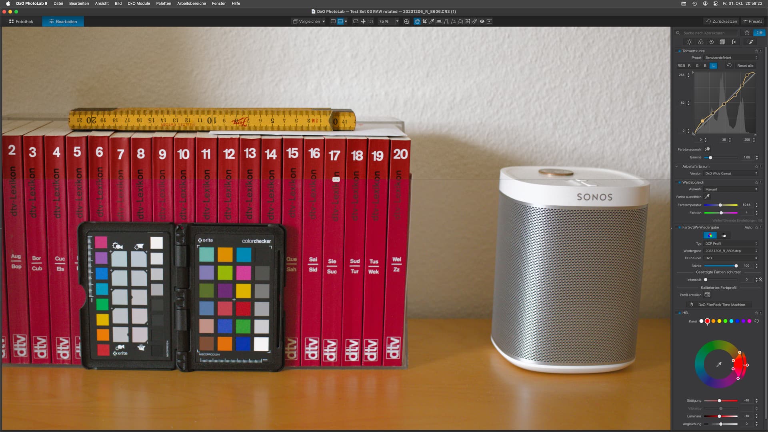Open the repair bandage tool
Screen dimensions: 768x432
tap(475, 21)
